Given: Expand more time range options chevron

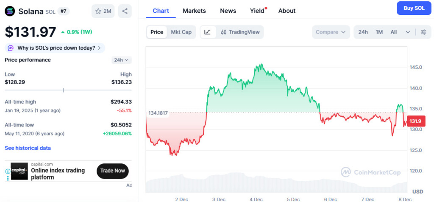Looking at the screenshot, I should pyautogui.click(x=408, y=32).
